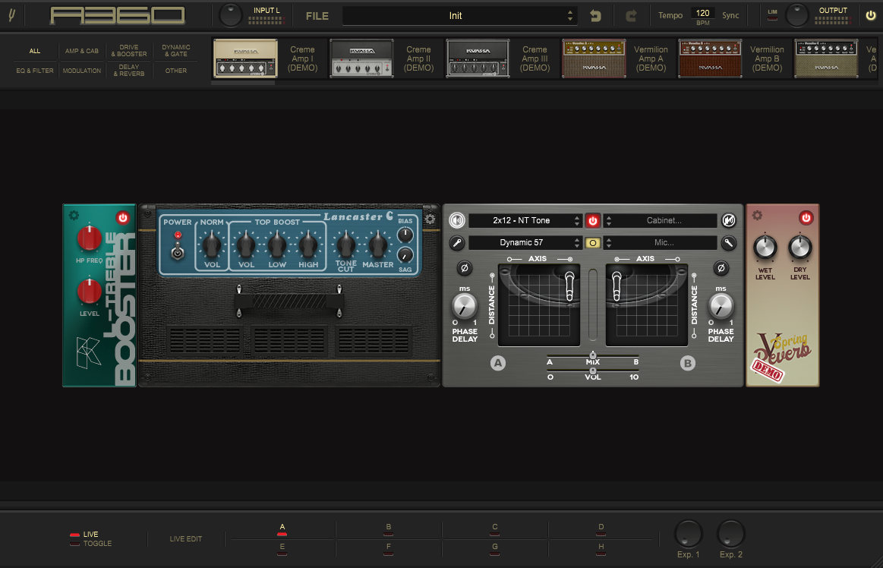This screenshot has width=883, height=568.
Task: Toggle the cabinet section red power button
Action: tap(593, 221)
